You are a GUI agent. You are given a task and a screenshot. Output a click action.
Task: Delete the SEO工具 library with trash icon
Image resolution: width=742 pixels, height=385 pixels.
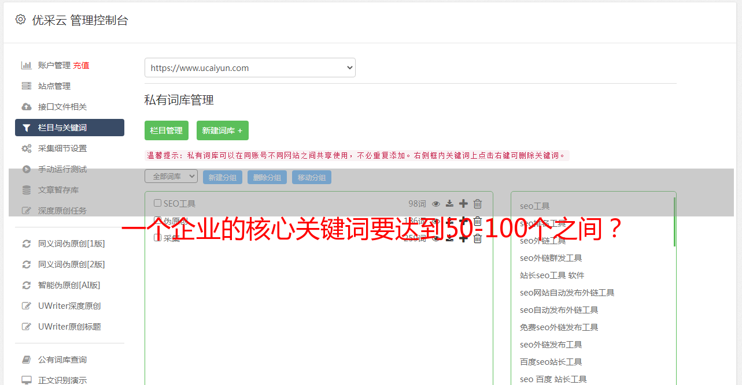point(478,203)
